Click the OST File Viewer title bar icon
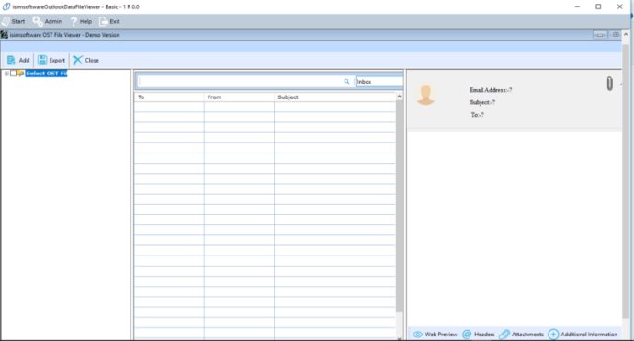The width and height of the screenshot is (634, 341). [x=5, y=35]
